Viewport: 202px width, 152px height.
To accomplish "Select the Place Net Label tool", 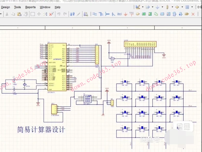I will [119, 14].
